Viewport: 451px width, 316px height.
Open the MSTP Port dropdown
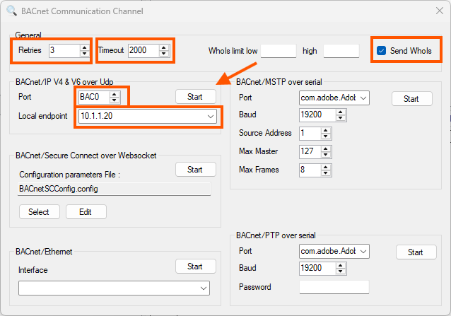[363, 98]
